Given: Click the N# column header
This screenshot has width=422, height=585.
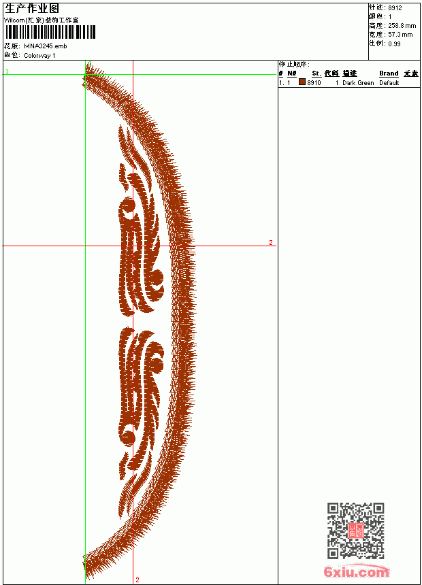Looking at the screenshot, I should 292,73.
